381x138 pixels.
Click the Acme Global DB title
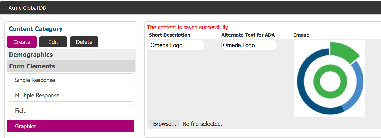27,8
